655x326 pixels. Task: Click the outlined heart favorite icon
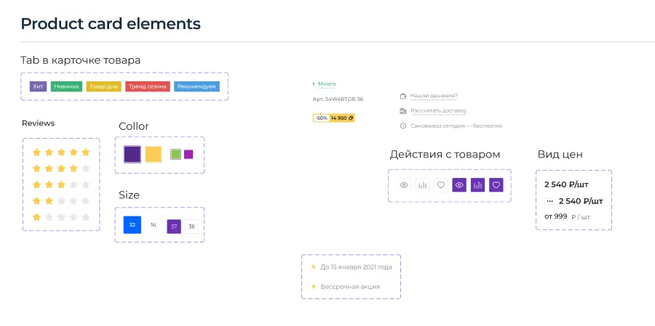441,185
